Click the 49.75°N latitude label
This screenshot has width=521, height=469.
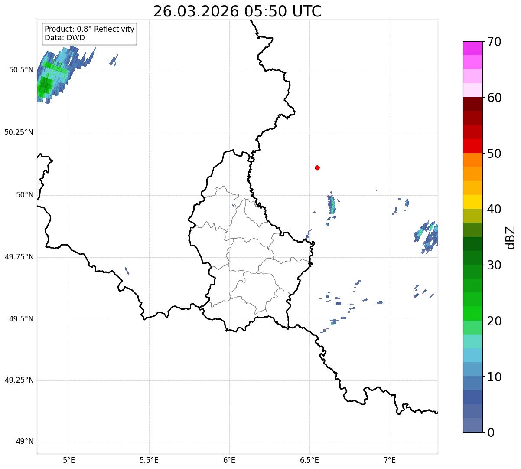click(19, 257)
